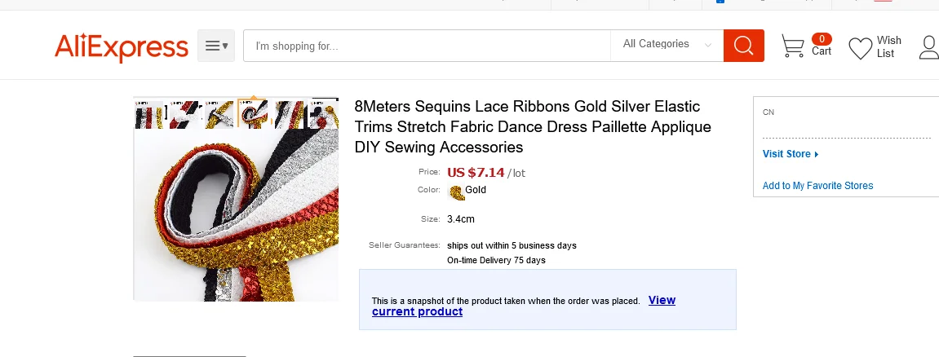Expand the All Categories dropdown
This screenshot has height=357, width=939.
(667, 45)
